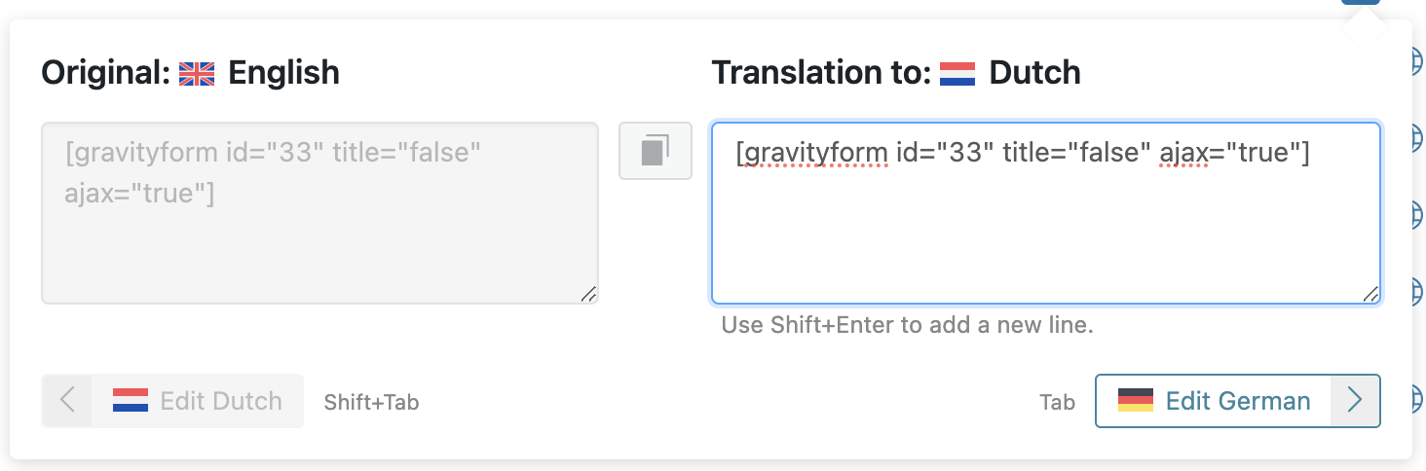The height and width of the screenshot is (471, 1426).
Task: Click the Dutch translation text area
Action: click(1046, 213)
